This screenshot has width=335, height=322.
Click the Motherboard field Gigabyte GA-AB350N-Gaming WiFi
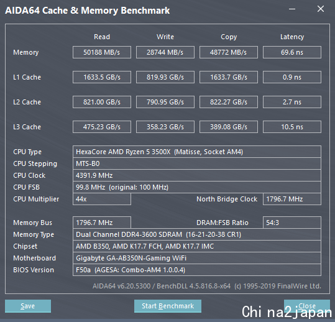click(197, 258)
